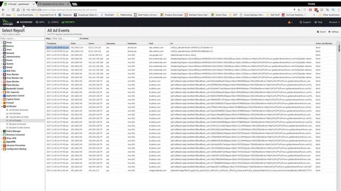Click the Captive Portal icon
Image resolution: width=341 pixels, height=191 pixels.
point(4,99)
